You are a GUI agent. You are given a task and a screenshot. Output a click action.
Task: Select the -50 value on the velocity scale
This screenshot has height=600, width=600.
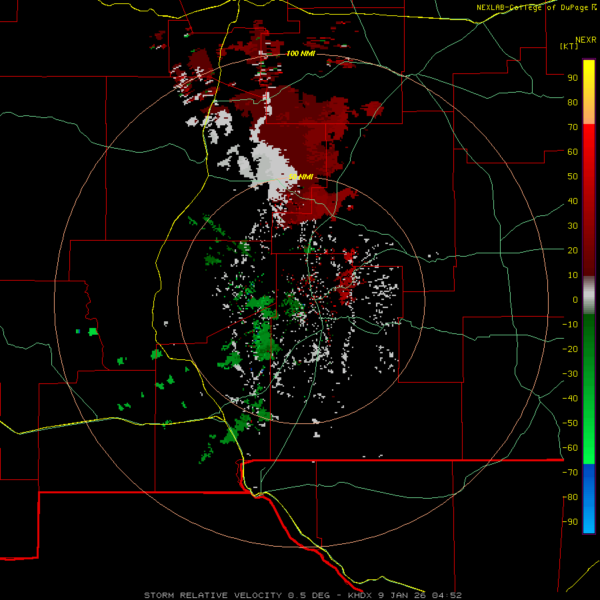click(x=570, y=423)
